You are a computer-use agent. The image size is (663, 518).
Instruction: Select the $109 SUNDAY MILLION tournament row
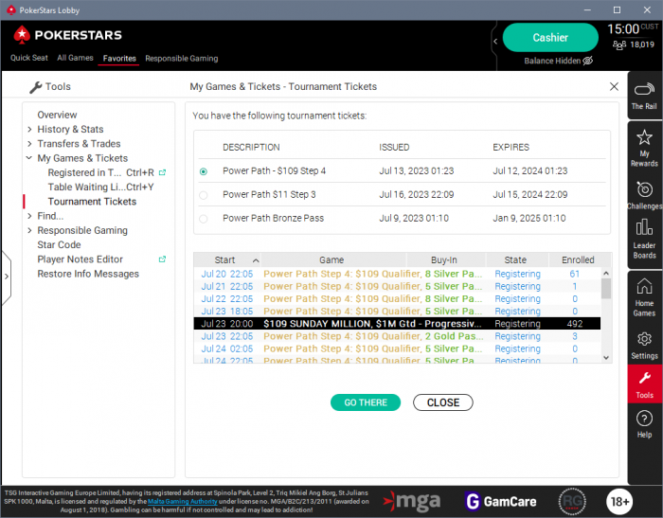tap(397, 324)
